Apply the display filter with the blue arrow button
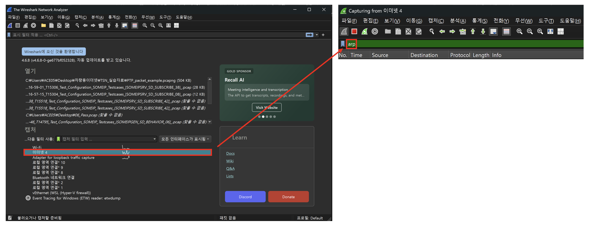This screenshot has width=589, height=228. click(x=309, y=35)
